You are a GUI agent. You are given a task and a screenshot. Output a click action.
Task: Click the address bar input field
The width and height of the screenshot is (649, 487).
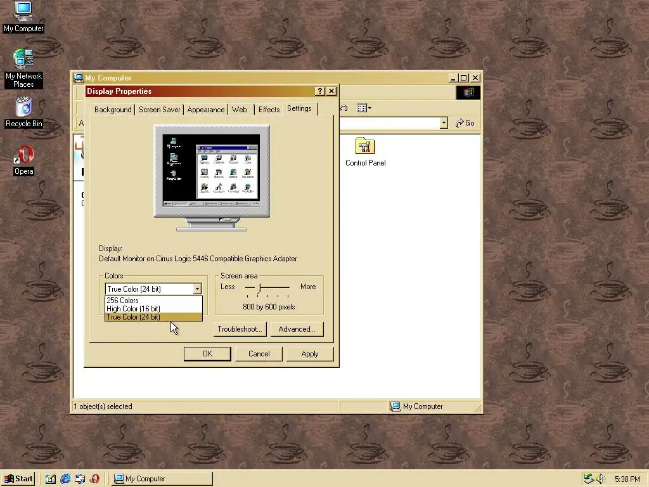(389, 123)
